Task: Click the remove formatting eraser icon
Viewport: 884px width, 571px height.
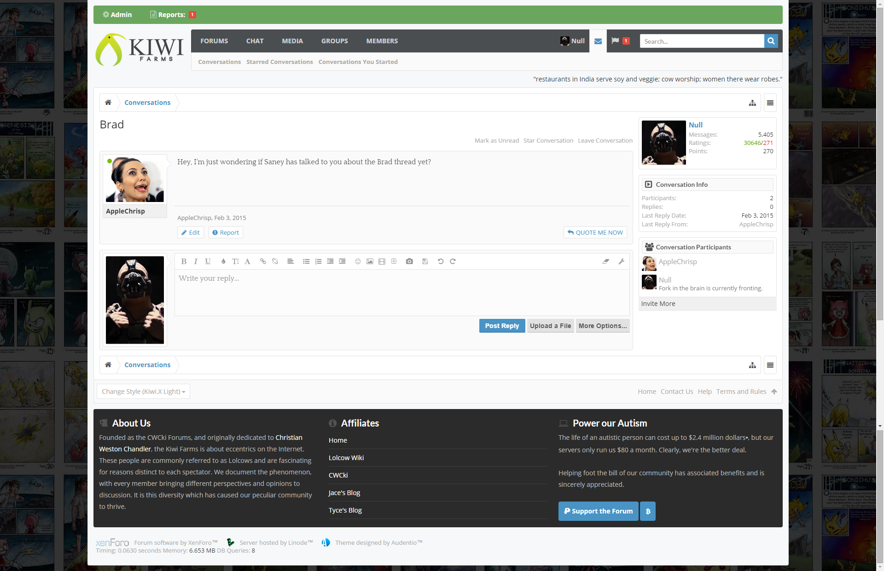Action: pos(606,261)
